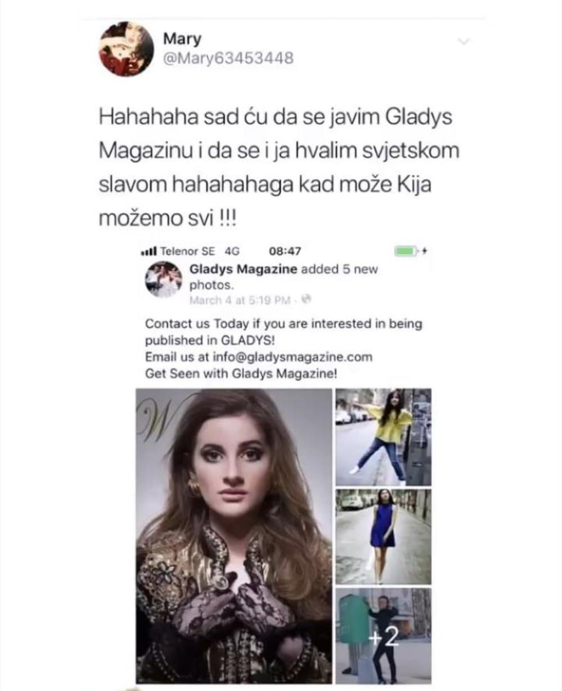Click the 'added 5 new photos' text
Screen dimensions: 562x691
pyautogui.click(x=284, y=277)
